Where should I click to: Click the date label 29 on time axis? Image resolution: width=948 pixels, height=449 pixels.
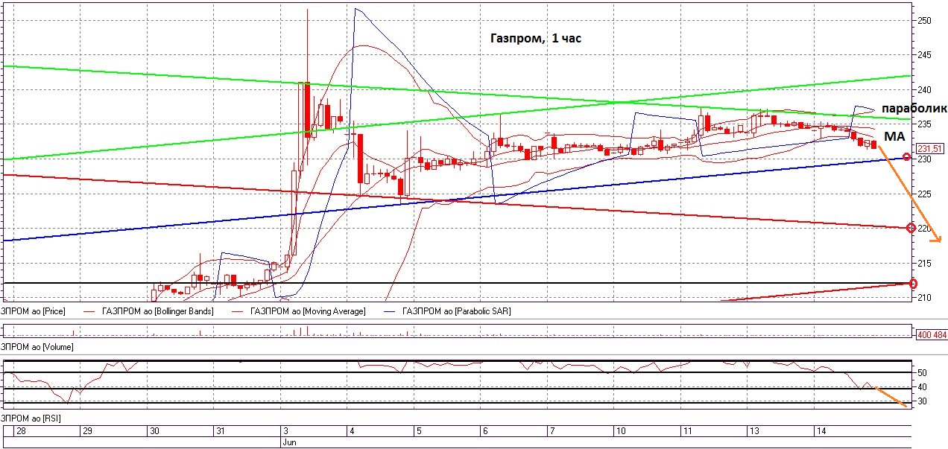coord(87,431)
